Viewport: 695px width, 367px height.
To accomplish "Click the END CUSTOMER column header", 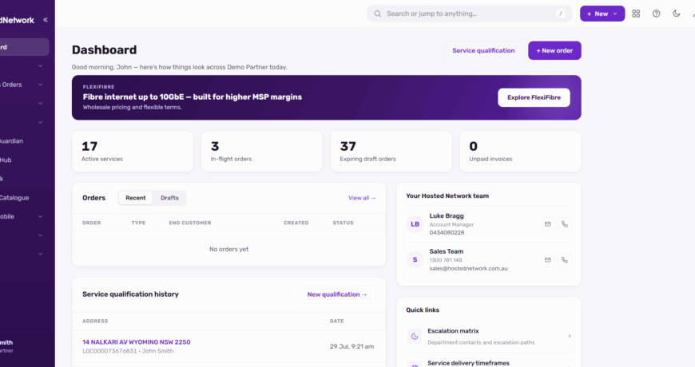I will [x=190, y=223].
